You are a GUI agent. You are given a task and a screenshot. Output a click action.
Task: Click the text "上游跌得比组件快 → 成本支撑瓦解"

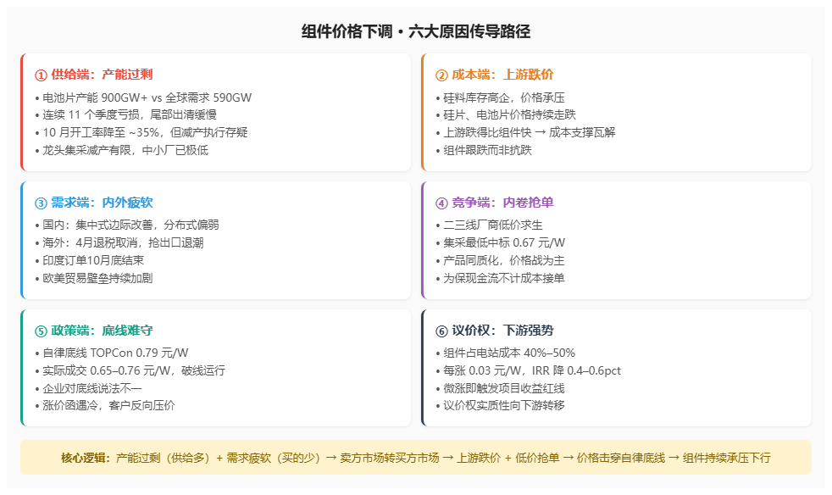coord(525,132)
